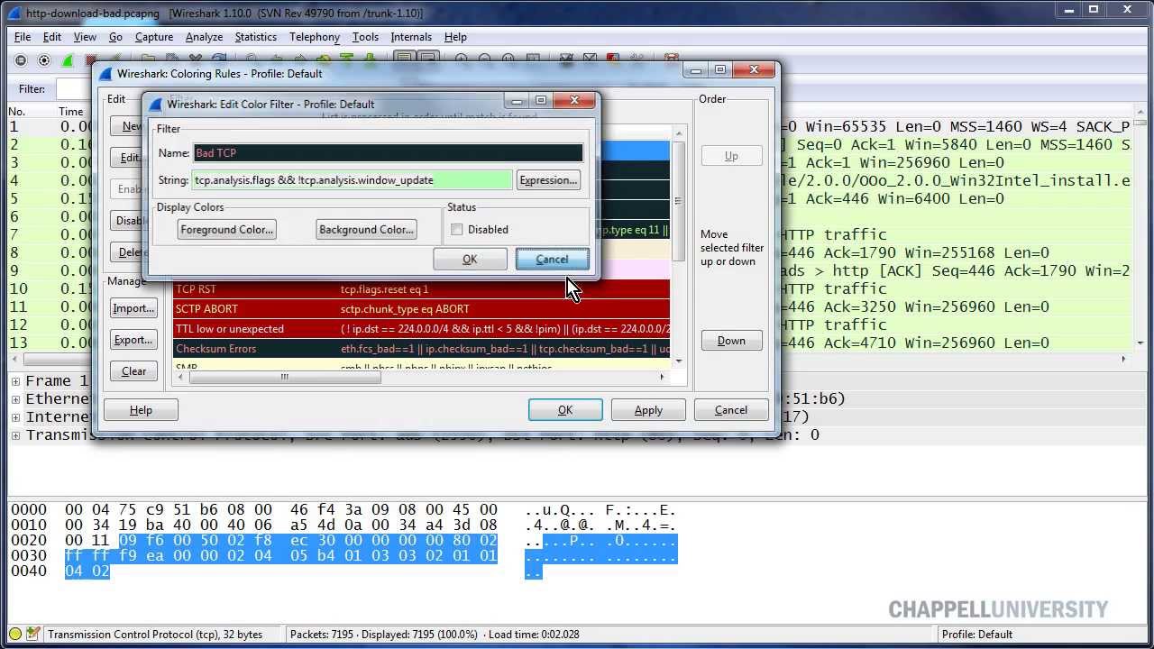Screen dimensions: 1154x649
Task: Click shark icon in Edit Color Filter title bar
Action: coord(154,104)
